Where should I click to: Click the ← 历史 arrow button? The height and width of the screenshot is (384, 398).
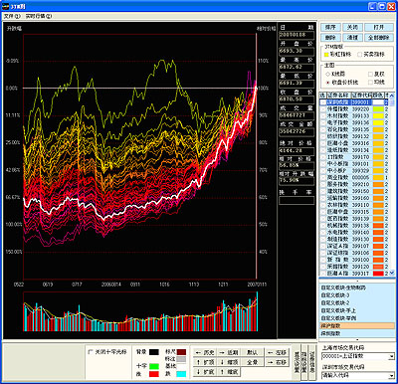point(205,352)
